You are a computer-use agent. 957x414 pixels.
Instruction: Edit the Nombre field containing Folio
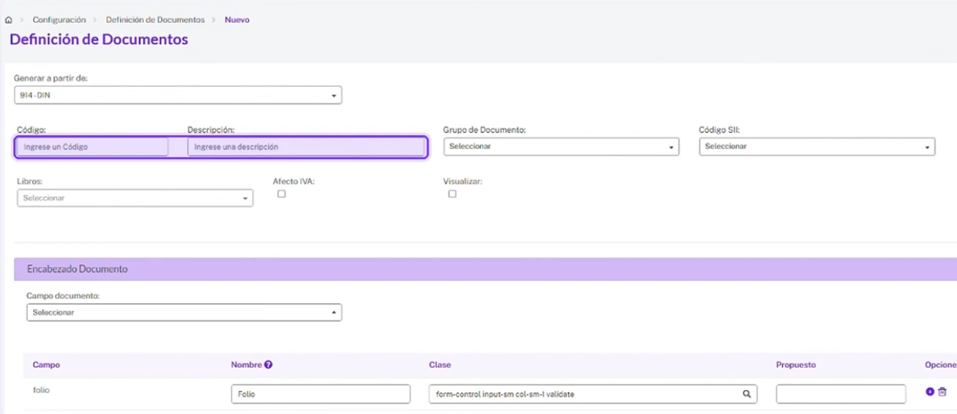321,394
